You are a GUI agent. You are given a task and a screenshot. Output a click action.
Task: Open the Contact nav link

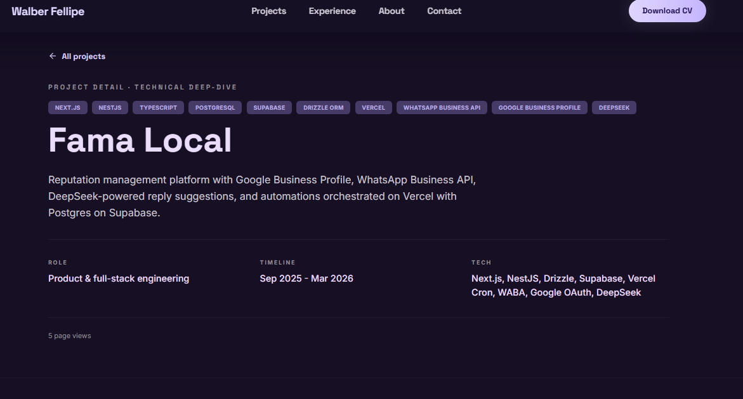coord(444,11)
